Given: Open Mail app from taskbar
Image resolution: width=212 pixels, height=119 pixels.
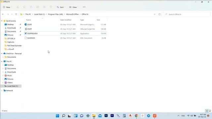Looking at the screenshot, I should point(100,116).
